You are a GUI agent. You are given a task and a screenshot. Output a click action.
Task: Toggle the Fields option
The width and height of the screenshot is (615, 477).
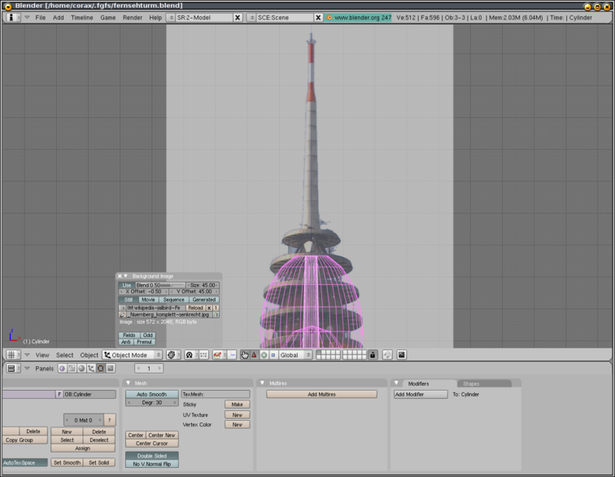click(129, 335)
